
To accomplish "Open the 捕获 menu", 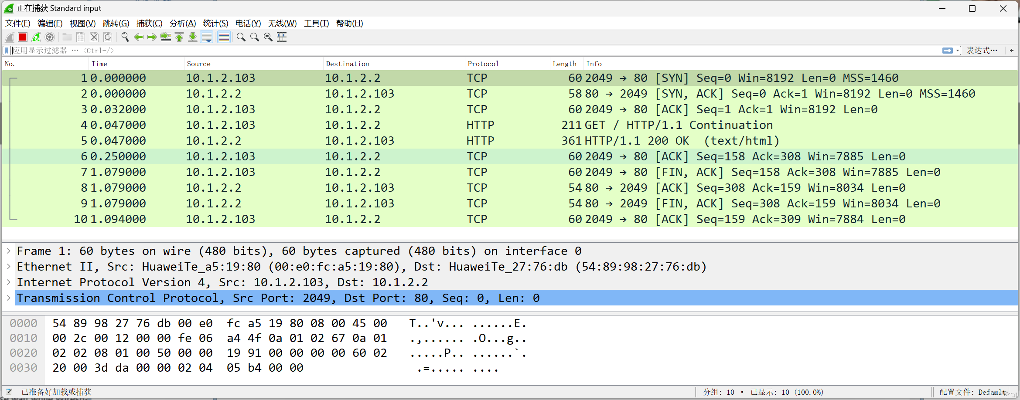I will click(149, 24).
